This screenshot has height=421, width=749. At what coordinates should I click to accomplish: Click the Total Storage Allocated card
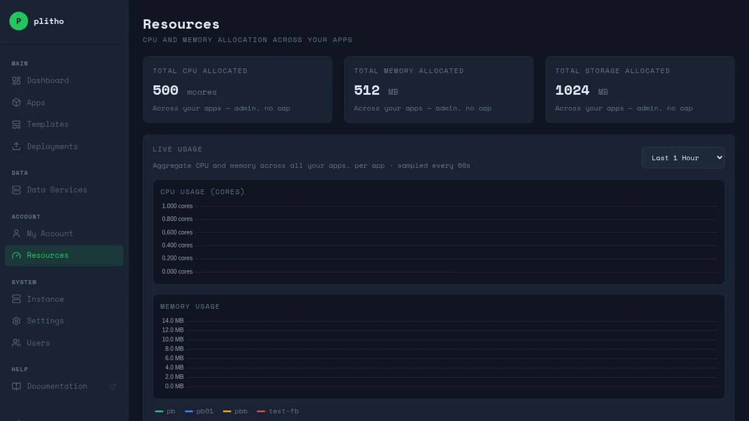click(640, 89)
